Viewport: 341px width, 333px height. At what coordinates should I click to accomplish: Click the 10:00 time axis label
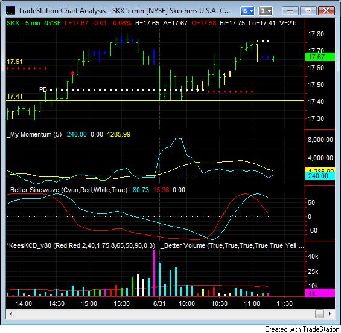point(187,303)
